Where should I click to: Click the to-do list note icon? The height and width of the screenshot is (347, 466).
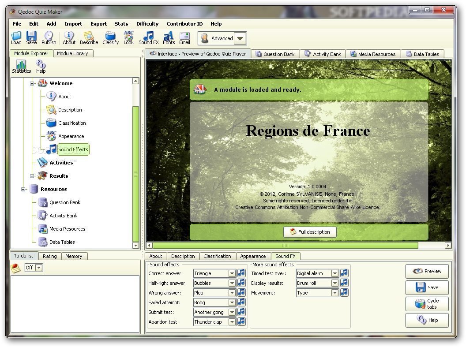coord(15,268)
